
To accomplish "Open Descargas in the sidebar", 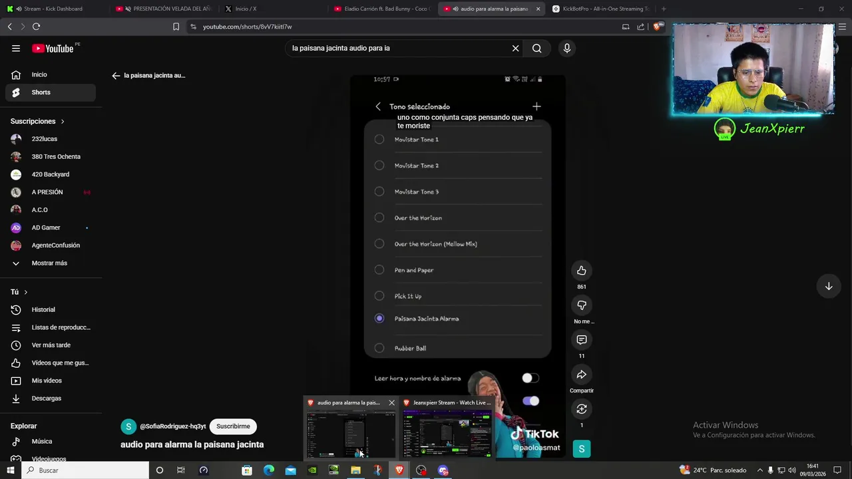I will (51, 399).
